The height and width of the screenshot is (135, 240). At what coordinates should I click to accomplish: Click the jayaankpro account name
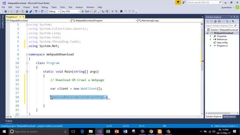tap(226, 7)
